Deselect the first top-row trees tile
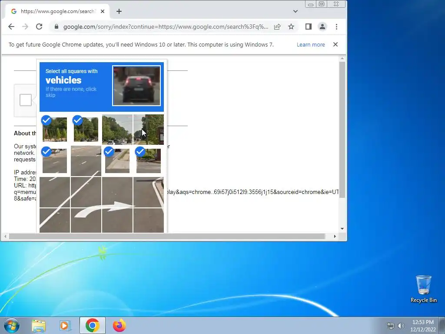The width and height of the screenshot is (445, 334). (x=55, y=130)
